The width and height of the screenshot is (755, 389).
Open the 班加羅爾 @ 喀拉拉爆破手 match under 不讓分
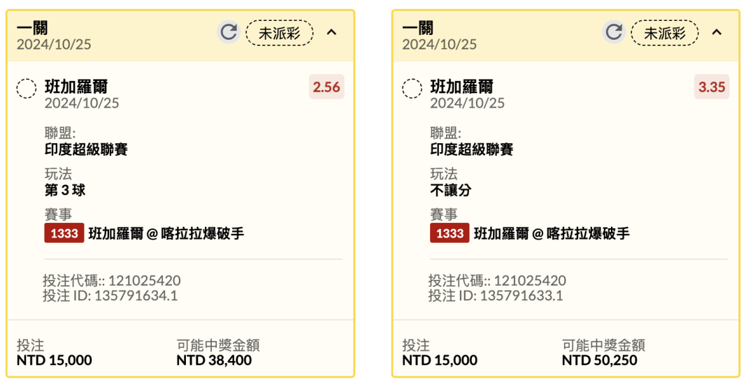[x=552, y=233]
